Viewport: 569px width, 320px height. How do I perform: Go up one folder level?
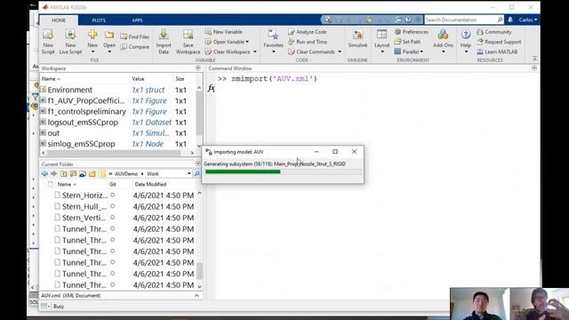point(64,174)
